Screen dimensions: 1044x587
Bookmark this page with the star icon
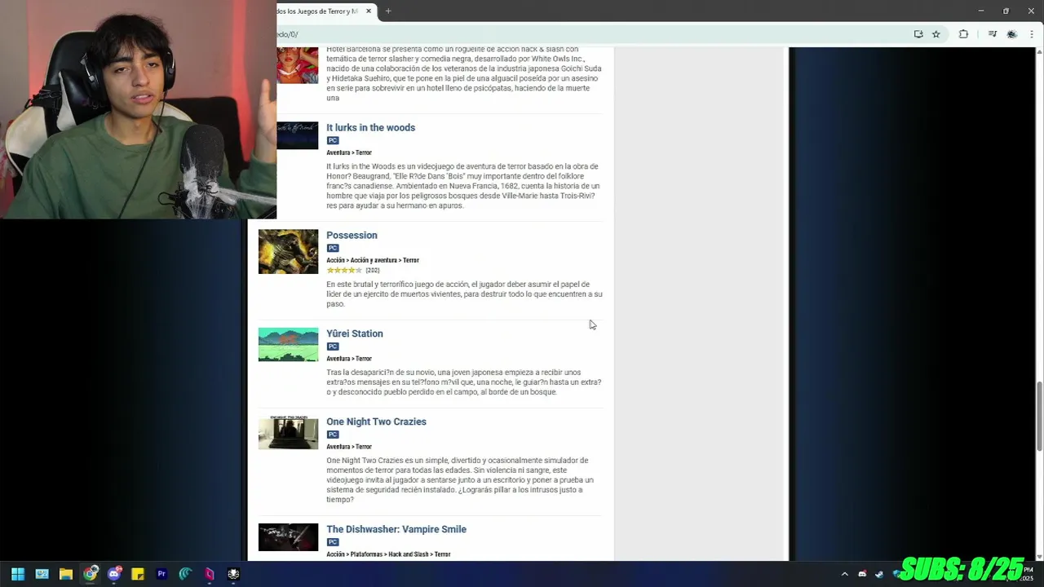point(936,34)
